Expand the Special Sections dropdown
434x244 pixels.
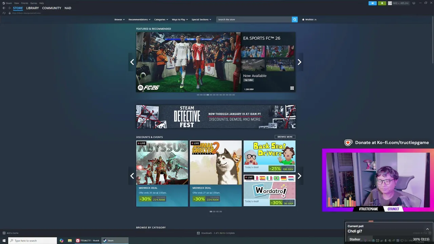(201, 19)
